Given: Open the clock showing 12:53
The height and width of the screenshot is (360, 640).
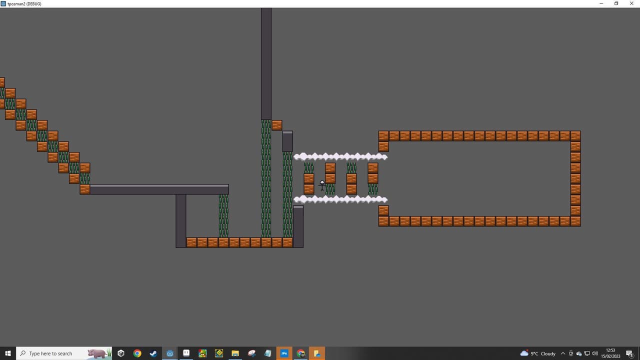Looking at the screenshot, I should click(610, 353).
